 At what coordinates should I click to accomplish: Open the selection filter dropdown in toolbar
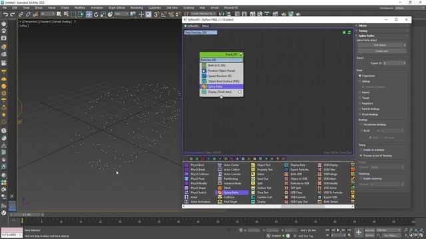(47, 14)
